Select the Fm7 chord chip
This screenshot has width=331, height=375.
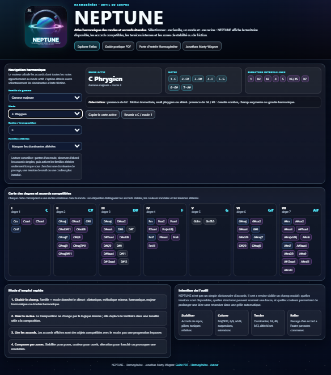[x=151, y=237]
